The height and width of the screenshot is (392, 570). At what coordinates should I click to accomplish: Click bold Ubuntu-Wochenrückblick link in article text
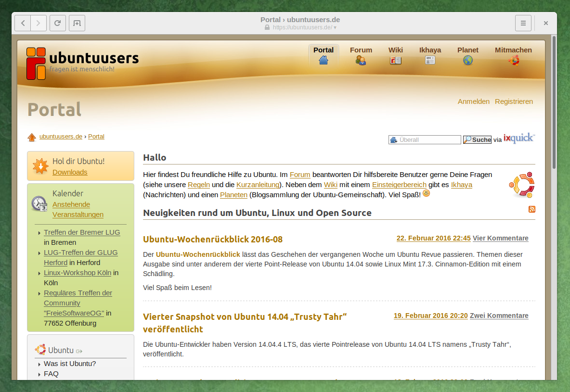click(198, 254)
